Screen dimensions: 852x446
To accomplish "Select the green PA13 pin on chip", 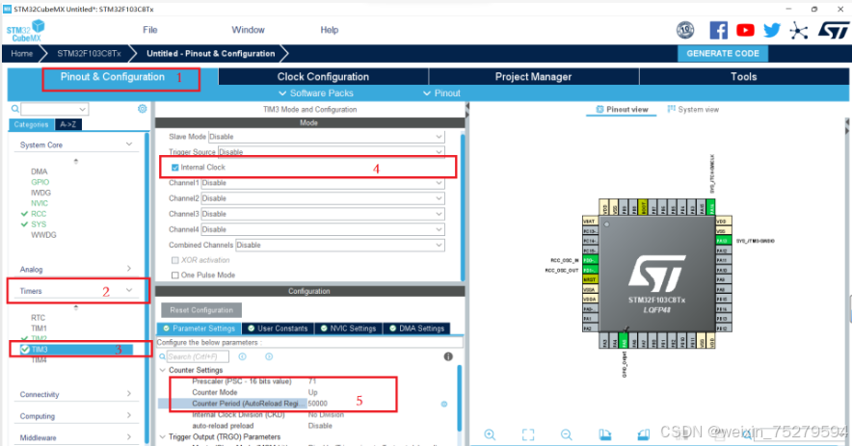I will click(x=722, y=241).
